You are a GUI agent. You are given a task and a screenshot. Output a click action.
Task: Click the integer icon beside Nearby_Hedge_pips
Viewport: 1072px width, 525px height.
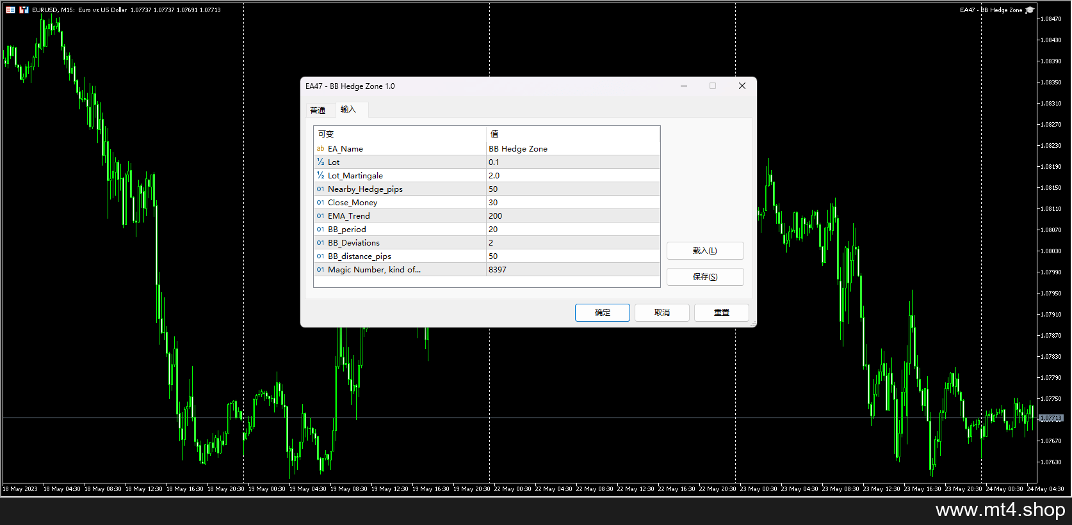[320, 189]
